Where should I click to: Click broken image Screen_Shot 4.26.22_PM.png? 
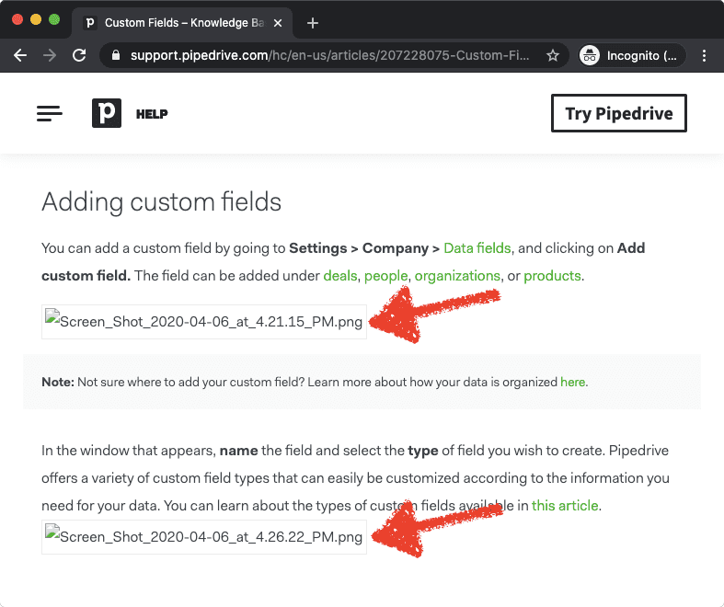click(x=204, y=537)
